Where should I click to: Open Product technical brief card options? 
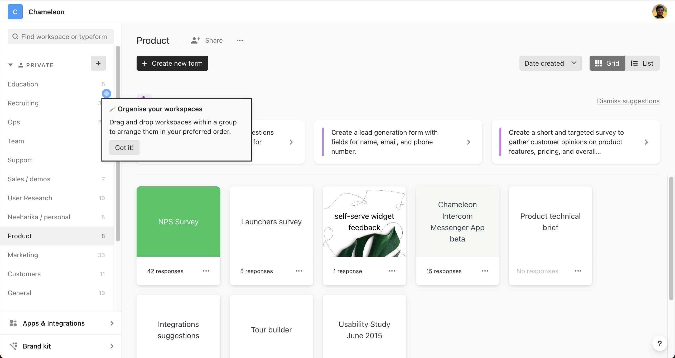coord(578,271)
